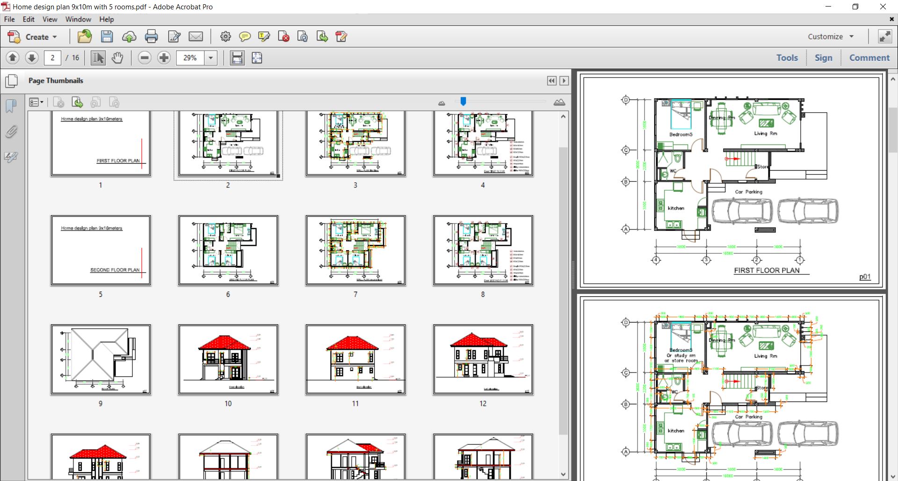The height and width of the screenshot is (481, 898).
Task: Click the extract/insert pages thumbnail icon
Action: click(77, 102)
